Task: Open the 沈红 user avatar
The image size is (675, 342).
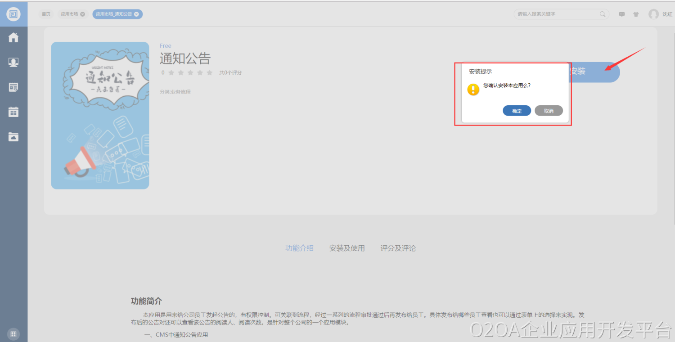Action: click(653, 14)
